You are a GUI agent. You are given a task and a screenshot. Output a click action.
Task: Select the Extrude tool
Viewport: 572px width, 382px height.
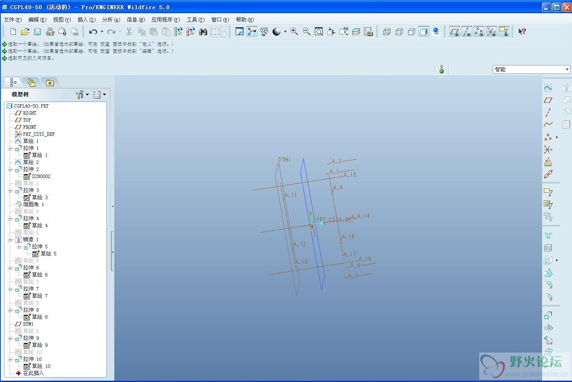coord(548,316)
